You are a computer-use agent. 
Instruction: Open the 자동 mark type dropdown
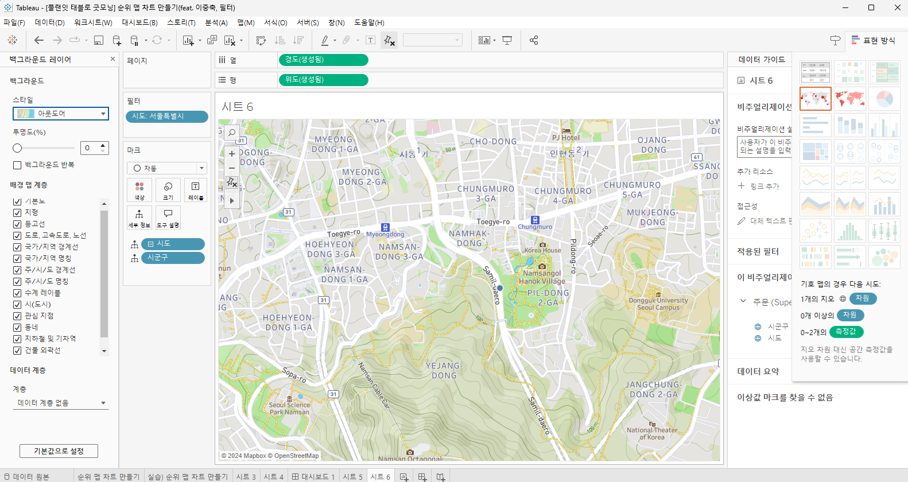pos(167,168)
